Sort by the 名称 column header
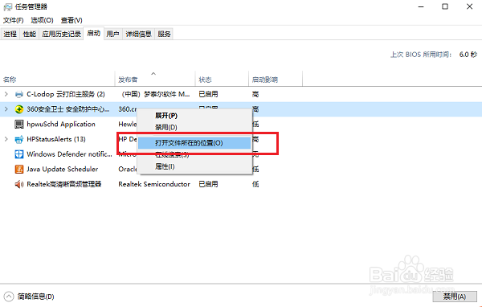 58,80
